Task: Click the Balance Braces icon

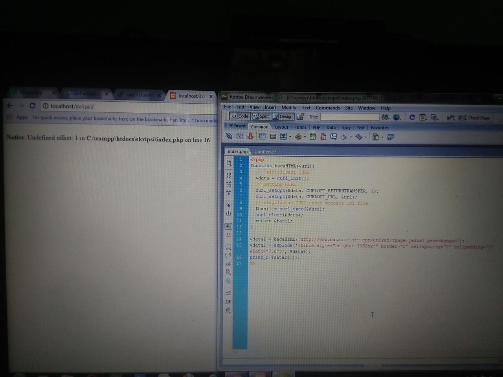Action: click(x=229, y=214)
